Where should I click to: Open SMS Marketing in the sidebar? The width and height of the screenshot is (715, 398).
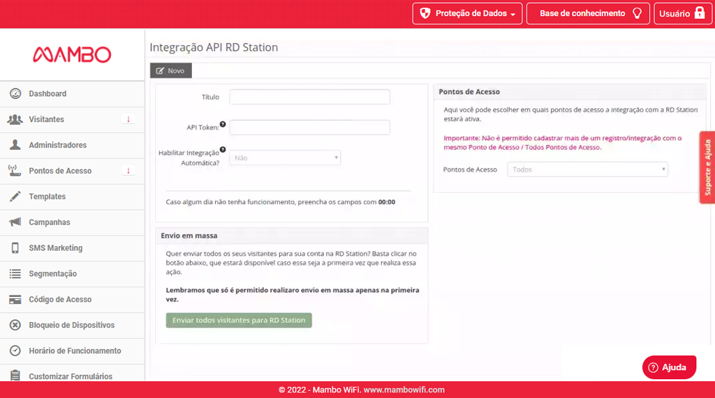coord(73,248)
